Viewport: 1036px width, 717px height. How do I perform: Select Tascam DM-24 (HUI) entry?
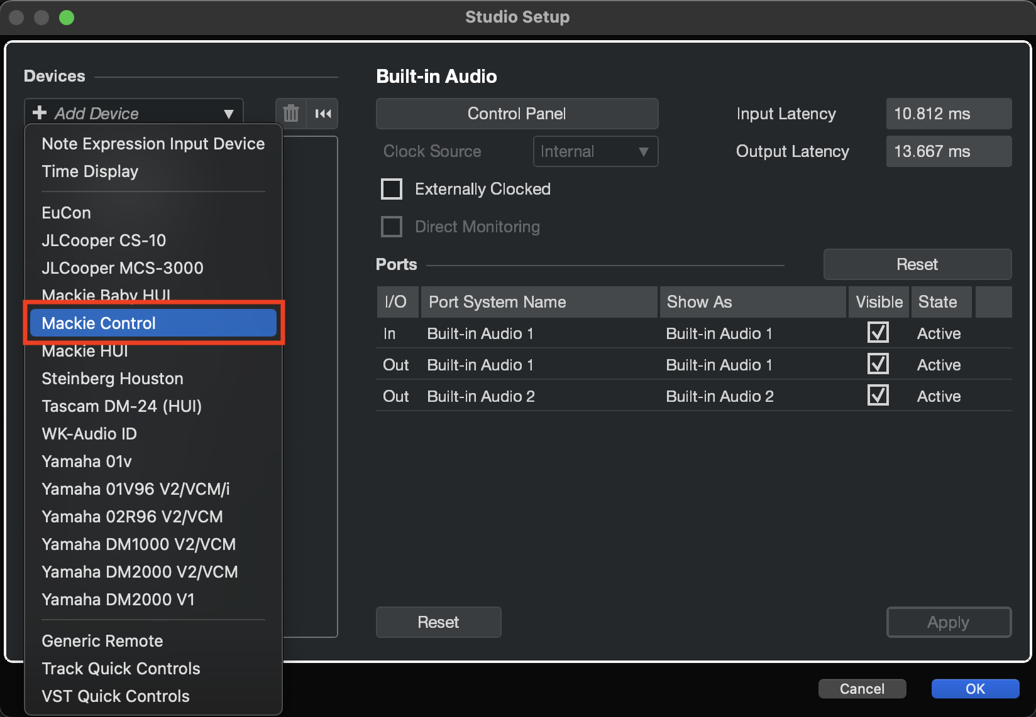pos(153,406)
